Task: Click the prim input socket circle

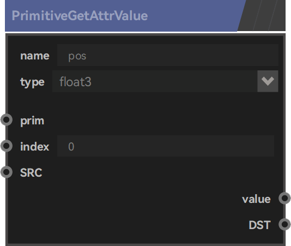Action: coord(7,120)
